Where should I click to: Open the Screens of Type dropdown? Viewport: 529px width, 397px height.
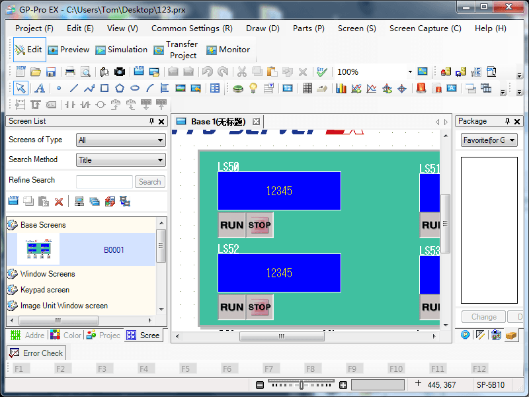tap(121, 140)
